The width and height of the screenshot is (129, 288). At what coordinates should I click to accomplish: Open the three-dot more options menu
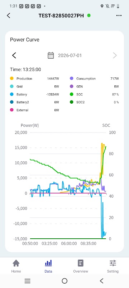(x=119, y=15)
